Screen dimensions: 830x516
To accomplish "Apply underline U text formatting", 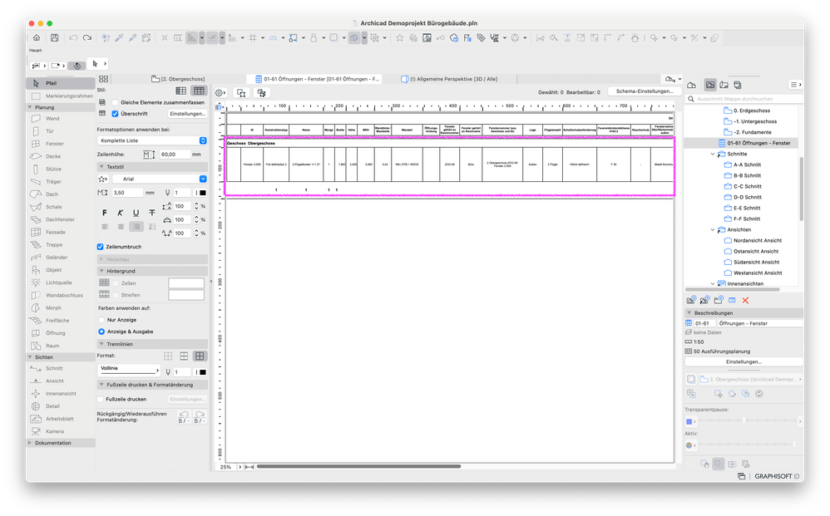I will coord(136,213).
